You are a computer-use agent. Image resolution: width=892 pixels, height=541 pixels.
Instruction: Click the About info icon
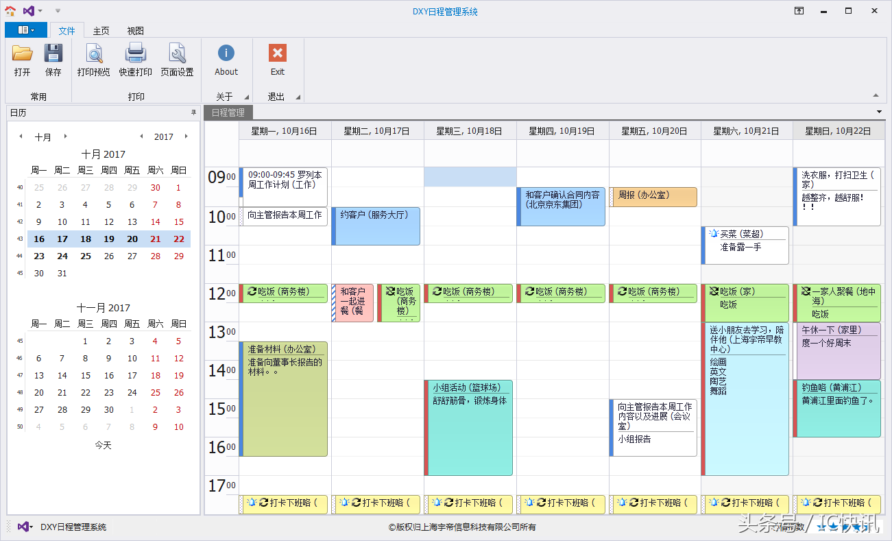pyautogui.click(x=226, y=53)
